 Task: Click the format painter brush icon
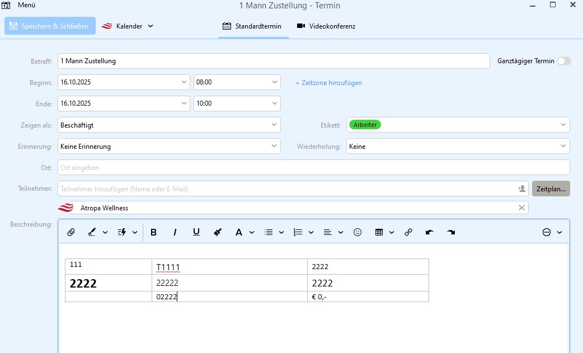tap(218, 232)
